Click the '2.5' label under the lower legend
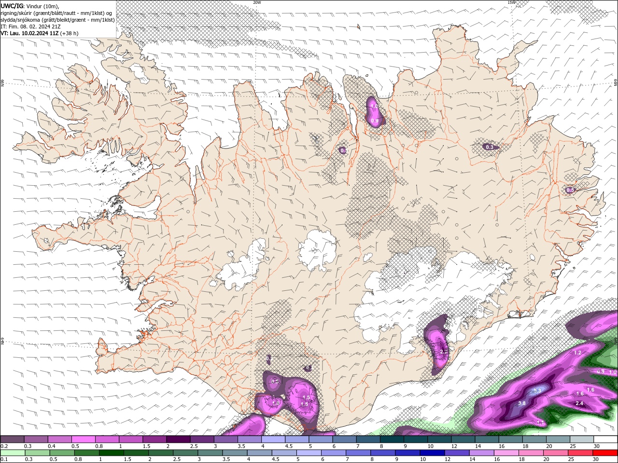 [x=177, y=460]
